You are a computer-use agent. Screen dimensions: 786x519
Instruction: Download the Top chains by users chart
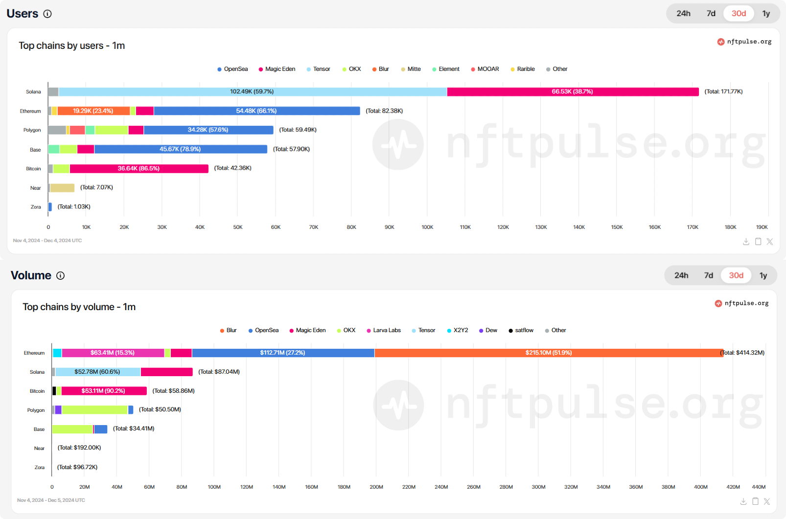click(x=746, y=242)
